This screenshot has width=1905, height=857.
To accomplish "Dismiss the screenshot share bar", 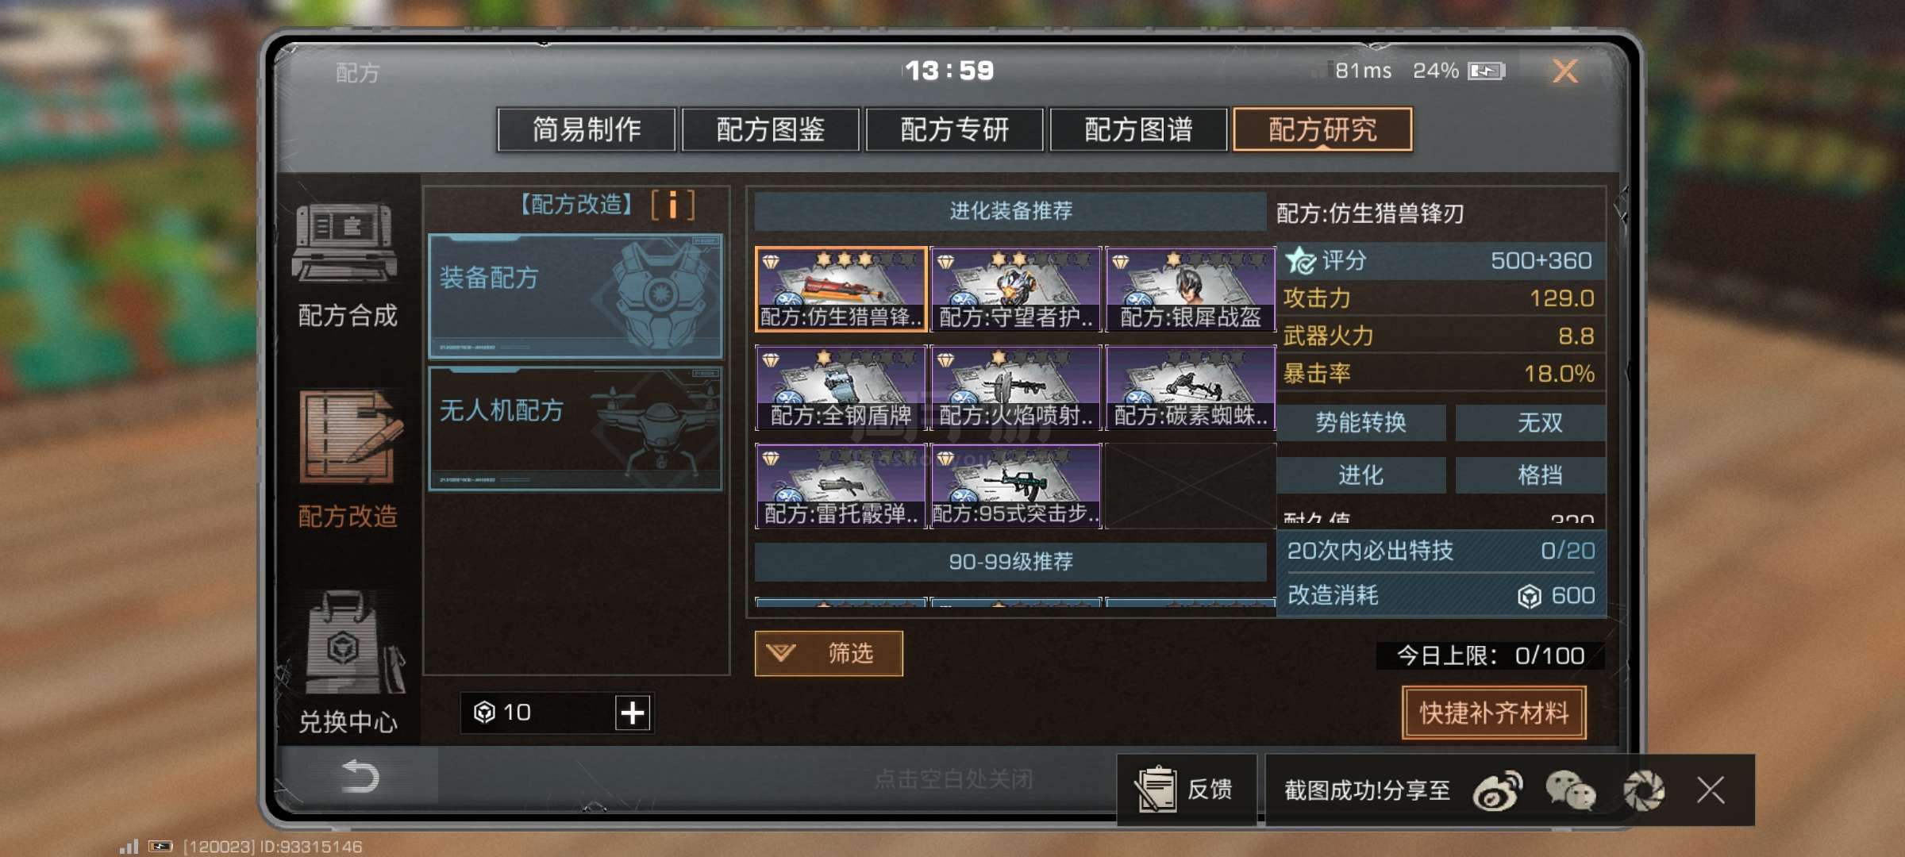I will coord(1711,790).
